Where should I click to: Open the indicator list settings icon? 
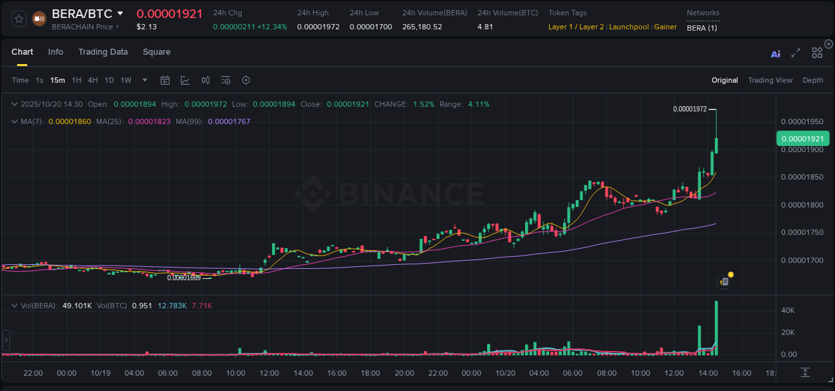pos(225,80)
